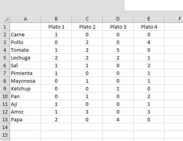Select the Carne cell

(25, 34)
